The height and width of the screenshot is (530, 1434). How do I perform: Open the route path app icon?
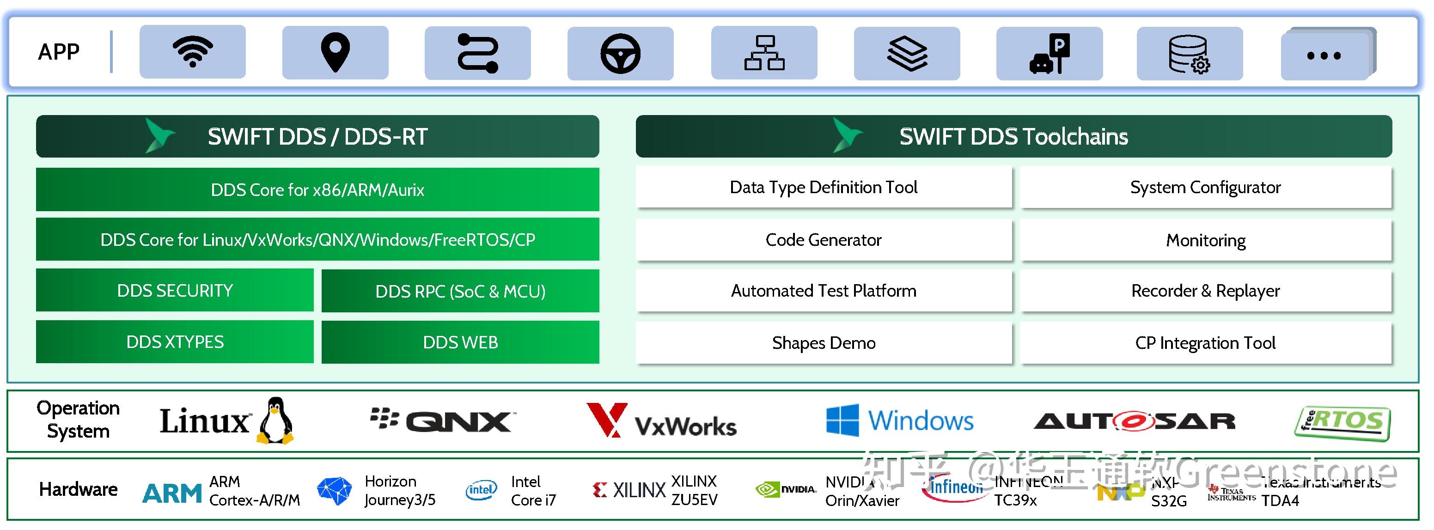point(478,53)
